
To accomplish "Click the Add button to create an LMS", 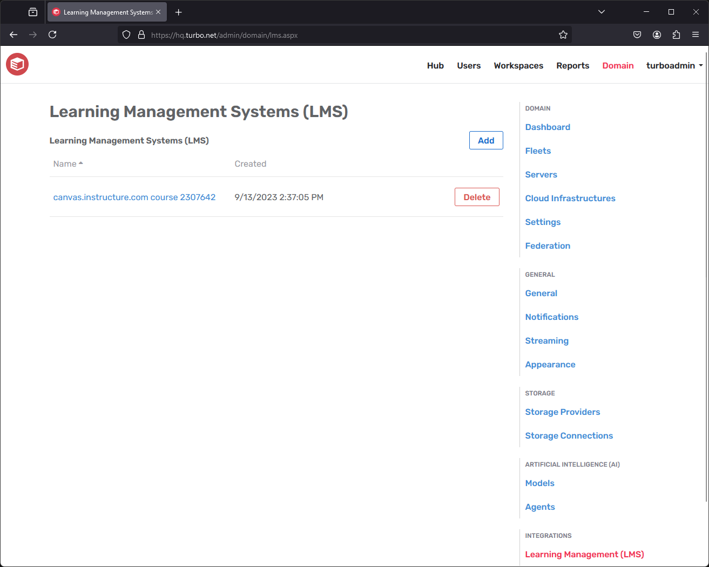I will point(485,140).
